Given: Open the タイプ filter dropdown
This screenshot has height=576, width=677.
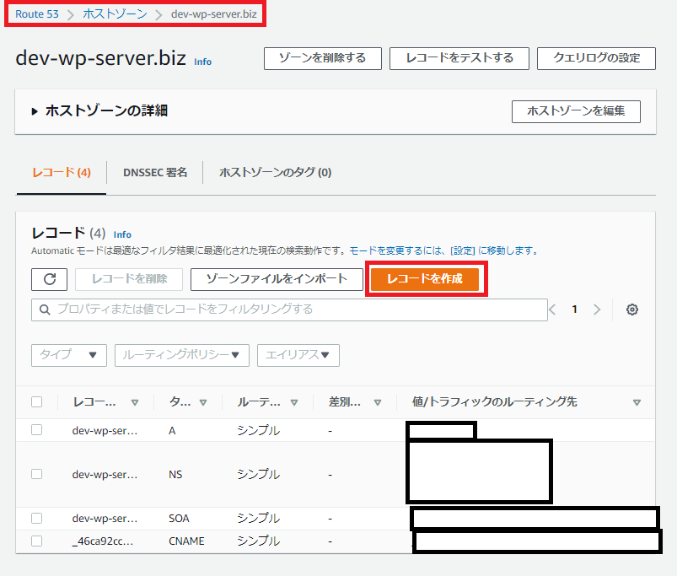Looking at the screenshot, I should [x=68, y=355].
